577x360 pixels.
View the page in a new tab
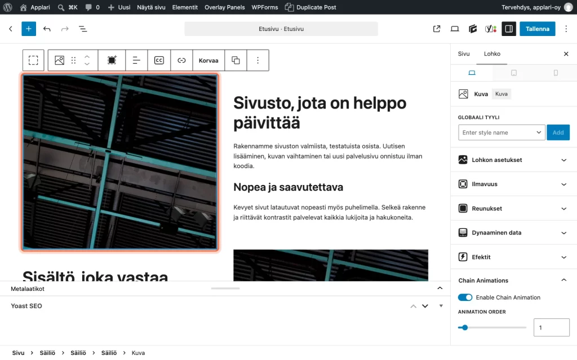click(437, 29)
